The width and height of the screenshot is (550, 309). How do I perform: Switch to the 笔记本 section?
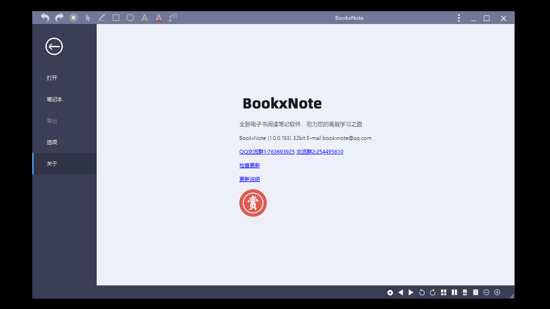[x=55, y=99]
